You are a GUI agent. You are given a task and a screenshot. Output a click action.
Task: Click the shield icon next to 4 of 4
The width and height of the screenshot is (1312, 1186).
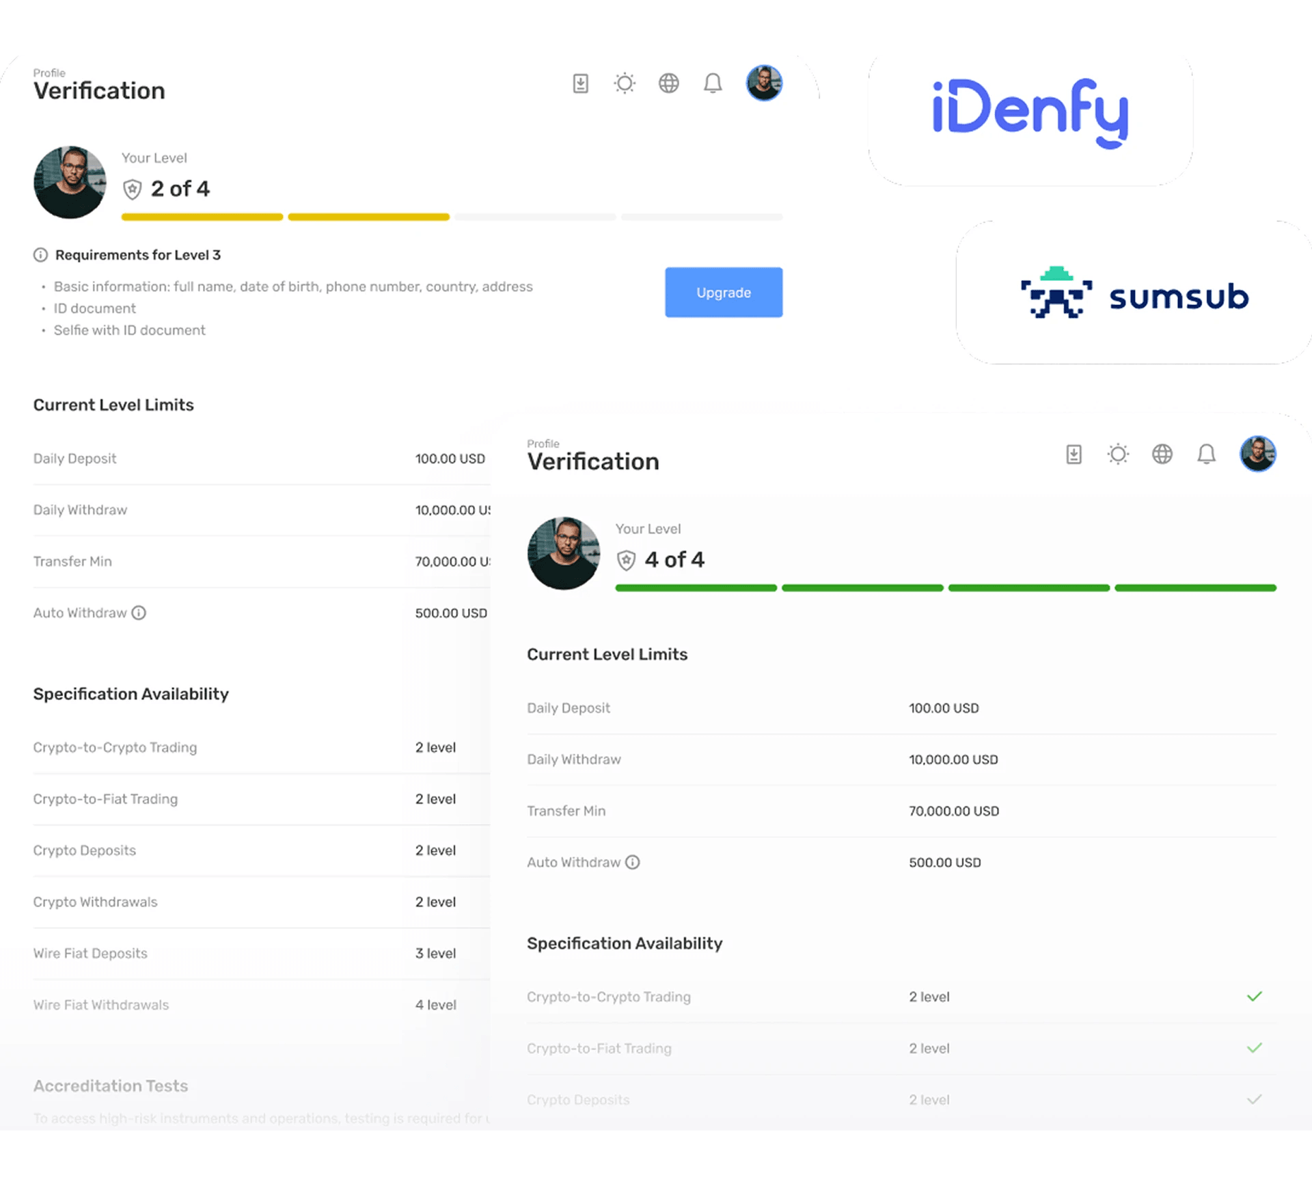click(x=626, y=561)
